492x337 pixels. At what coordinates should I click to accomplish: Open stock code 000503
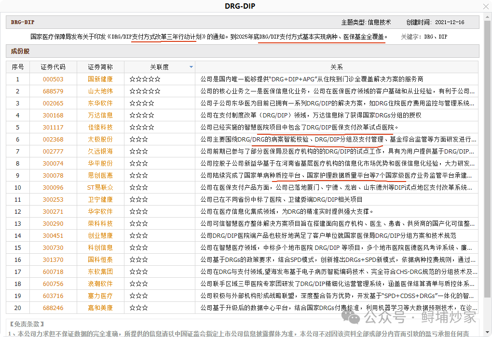pyautogui.click(x=54, y=79)
